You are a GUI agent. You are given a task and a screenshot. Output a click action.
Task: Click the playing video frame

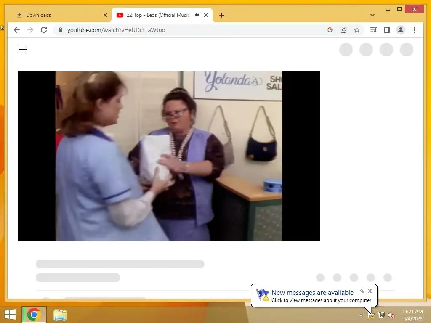pos(168,156)
